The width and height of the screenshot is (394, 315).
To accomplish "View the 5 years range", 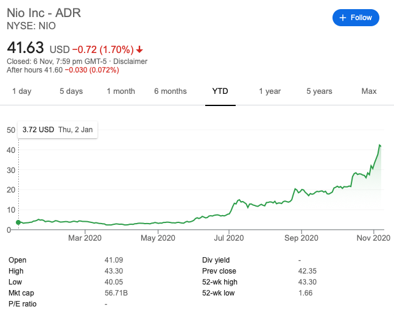I will tap(319, 91).
